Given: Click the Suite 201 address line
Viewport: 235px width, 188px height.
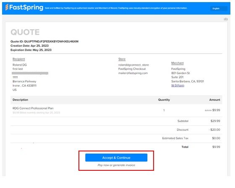Looking at the screenshot, I should pos(177,77).
